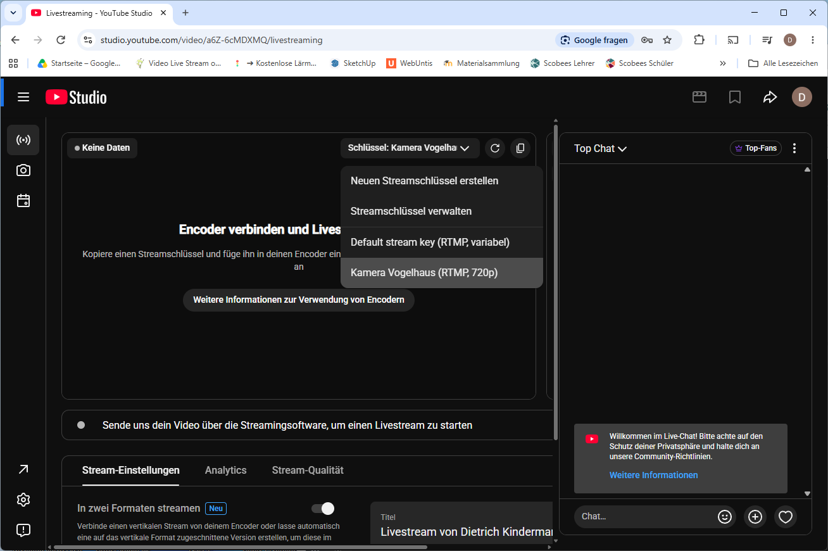828x551 pixels.
Task: Open the YouTube Studio hamburger menu
Action: coord(23,97)
